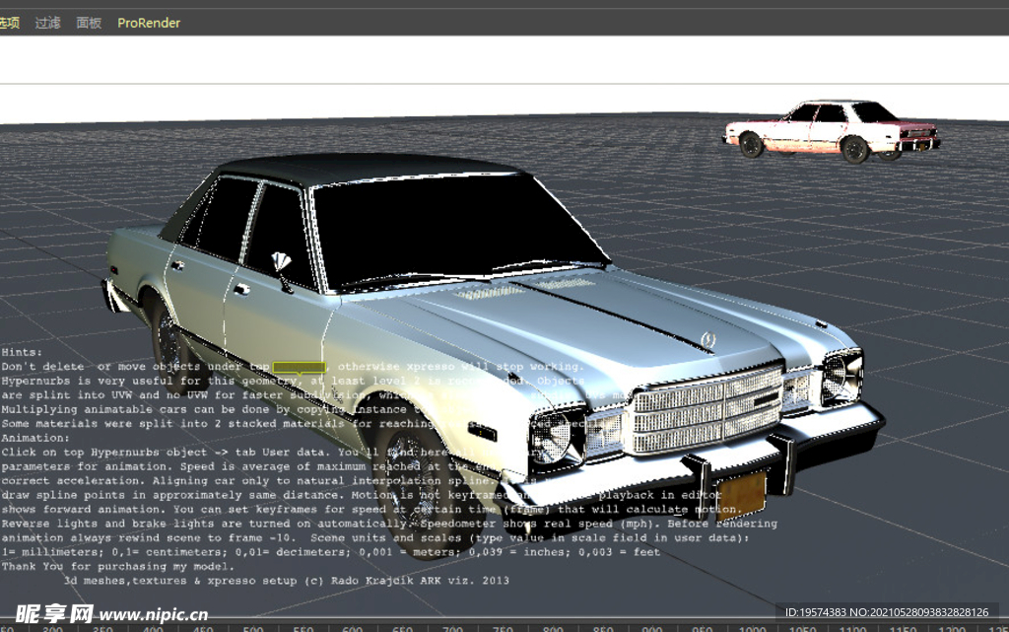Select the silver car's side mirror
Screen dimensions: 1009x632
click(x=281, y=264)
